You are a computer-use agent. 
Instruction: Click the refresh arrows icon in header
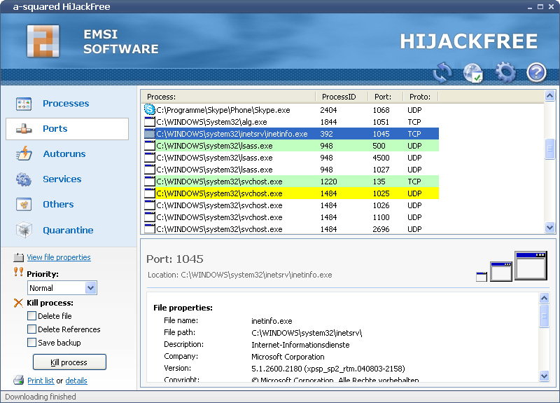pyautogui.click(x=442, y=72)
